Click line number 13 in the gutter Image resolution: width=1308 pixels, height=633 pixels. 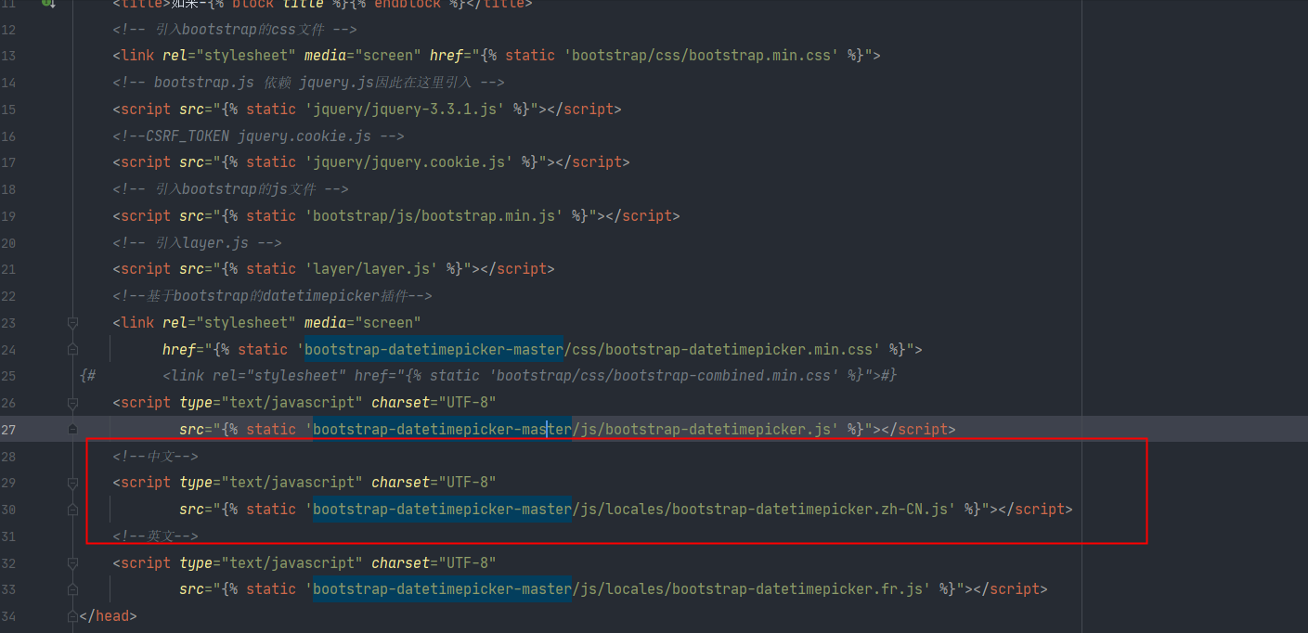pos(8,56)
